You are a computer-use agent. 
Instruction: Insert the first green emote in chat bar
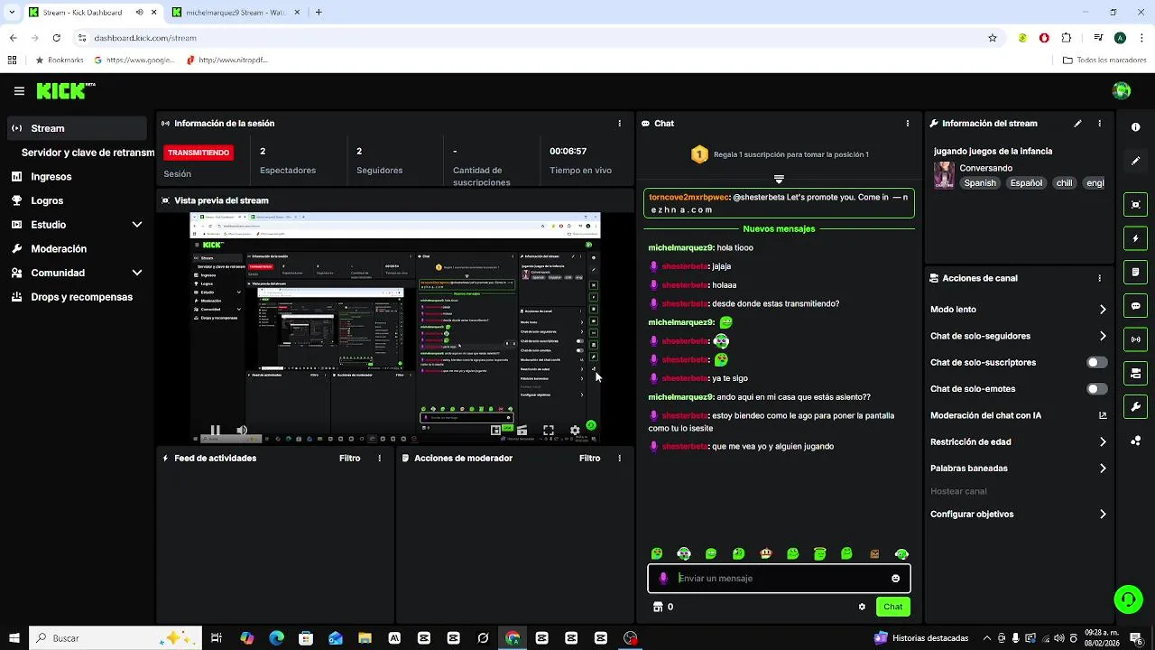(x=657, y=554)
